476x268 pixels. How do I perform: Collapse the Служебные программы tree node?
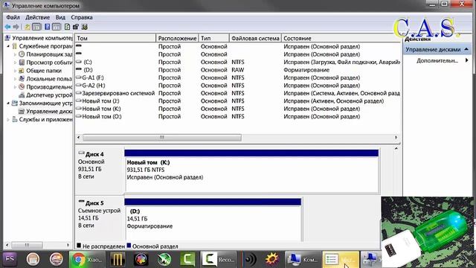(8, 46)
